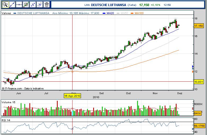Click the 12:59 time stamp
Screen dimensions: 207x135
point(167,5)
